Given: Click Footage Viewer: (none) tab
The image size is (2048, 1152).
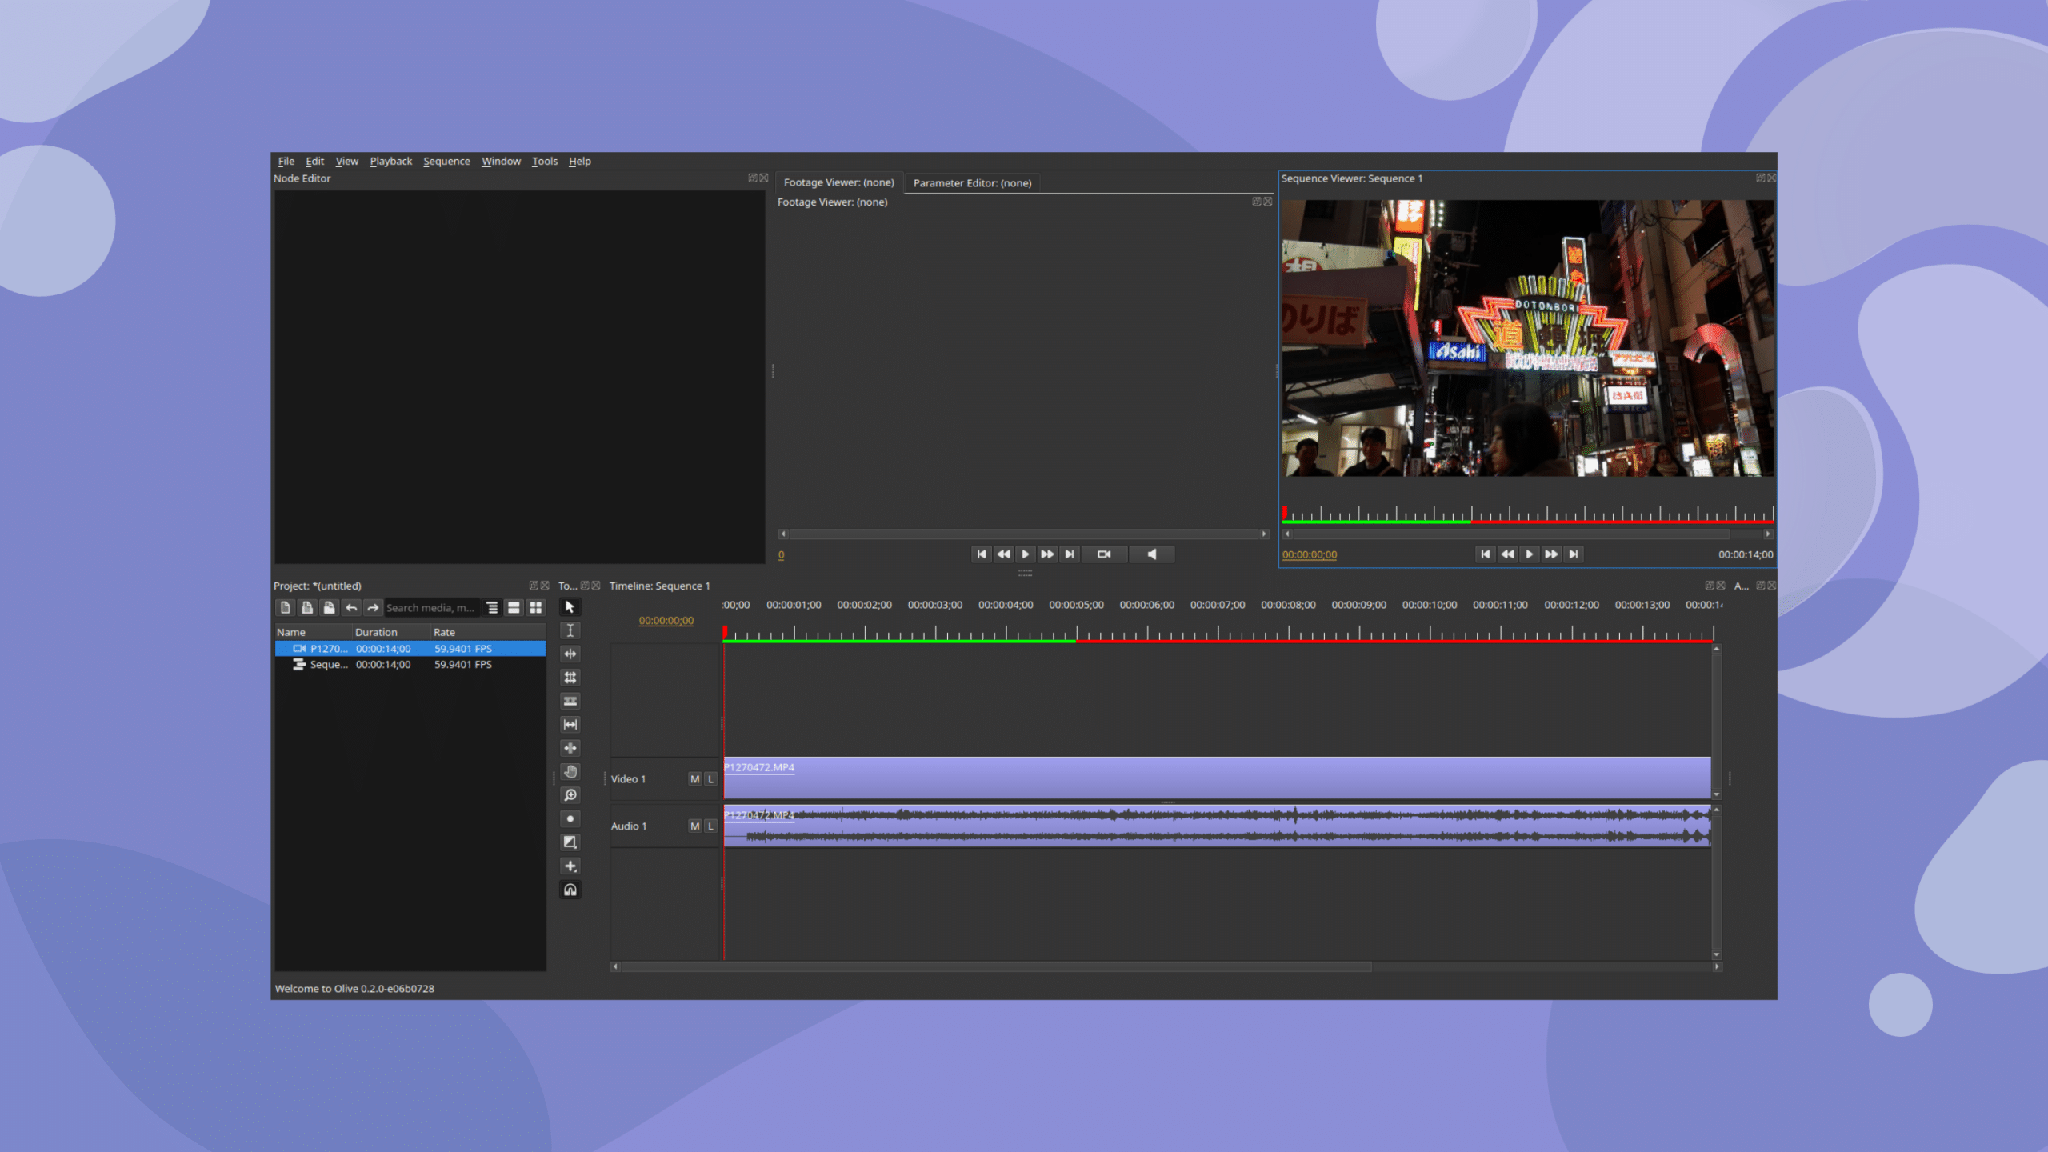Looking at the screenshot, I should click(838, 182).
